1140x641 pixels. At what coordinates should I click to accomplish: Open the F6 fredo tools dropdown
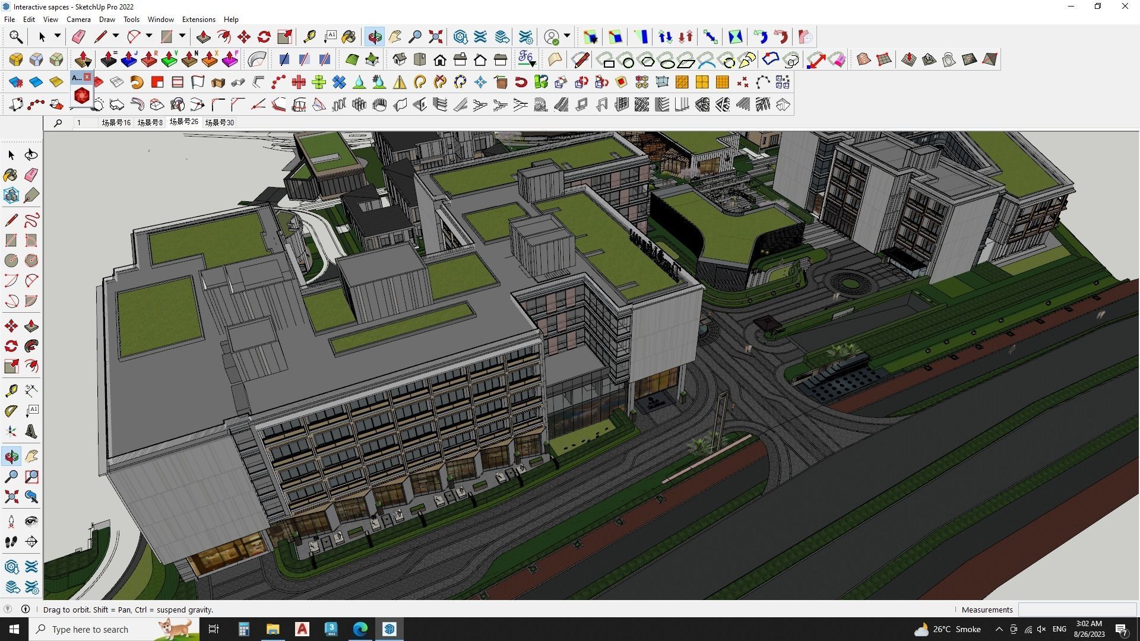(x=527, y=59)
